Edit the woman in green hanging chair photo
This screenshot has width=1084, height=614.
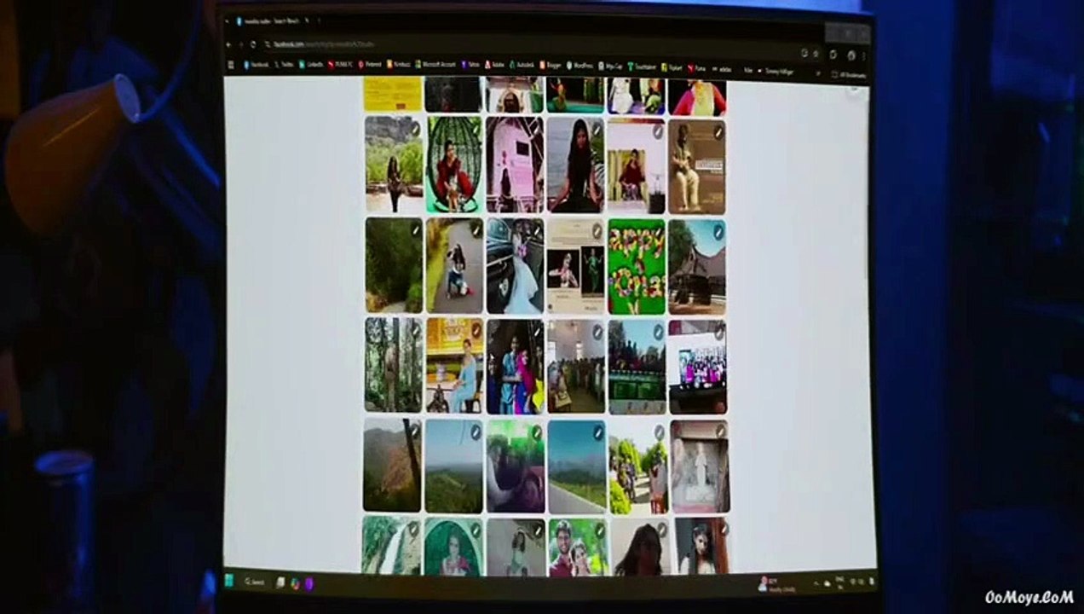(x=476, y=130)
